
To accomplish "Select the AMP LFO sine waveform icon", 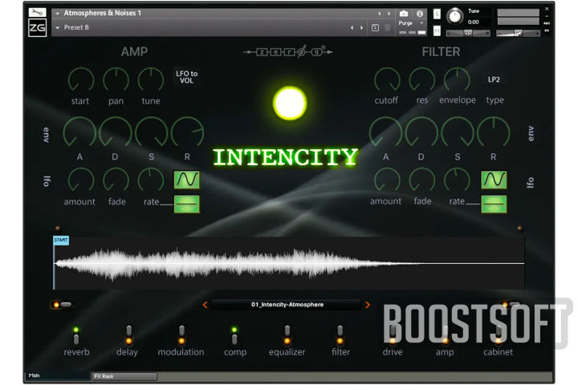I will click(187, 180).
